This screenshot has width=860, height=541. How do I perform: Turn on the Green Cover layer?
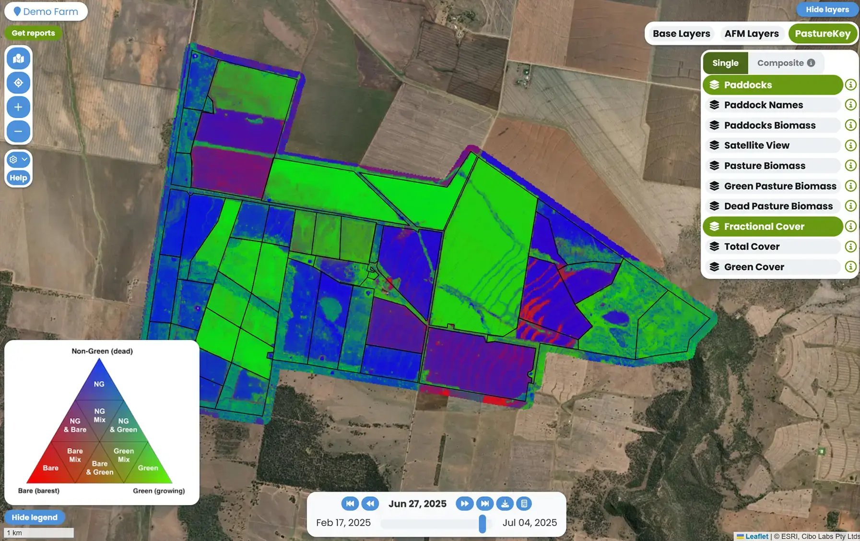pos(772,267)
